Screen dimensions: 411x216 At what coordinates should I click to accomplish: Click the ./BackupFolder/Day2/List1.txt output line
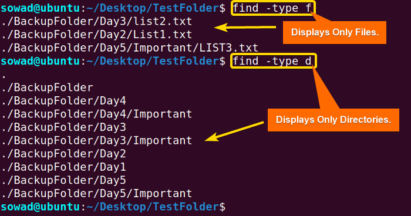coord(96,35)
